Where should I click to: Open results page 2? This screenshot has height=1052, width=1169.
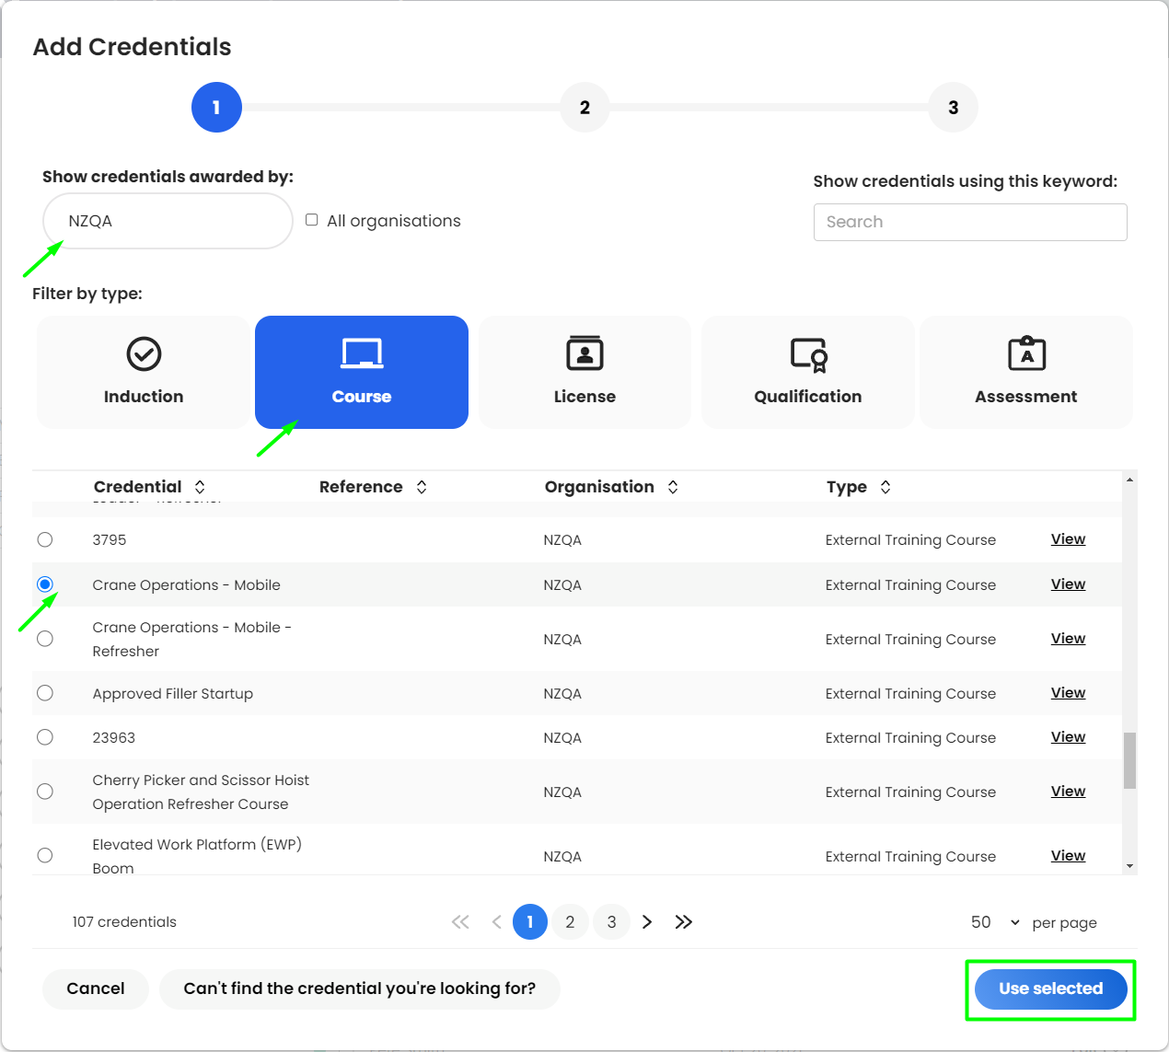pyautogui.click(x=571, y=922)
